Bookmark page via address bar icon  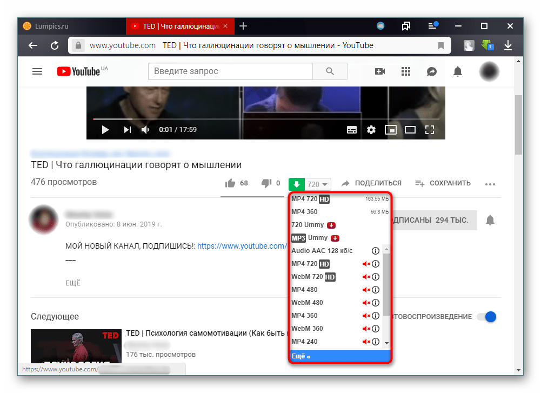pyautogui.click(x=440, y=45)
